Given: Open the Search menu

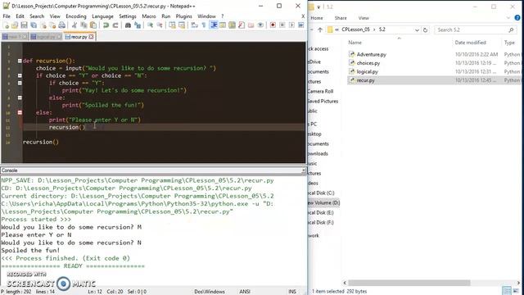Looking at the screenshot, I should 37,16.
